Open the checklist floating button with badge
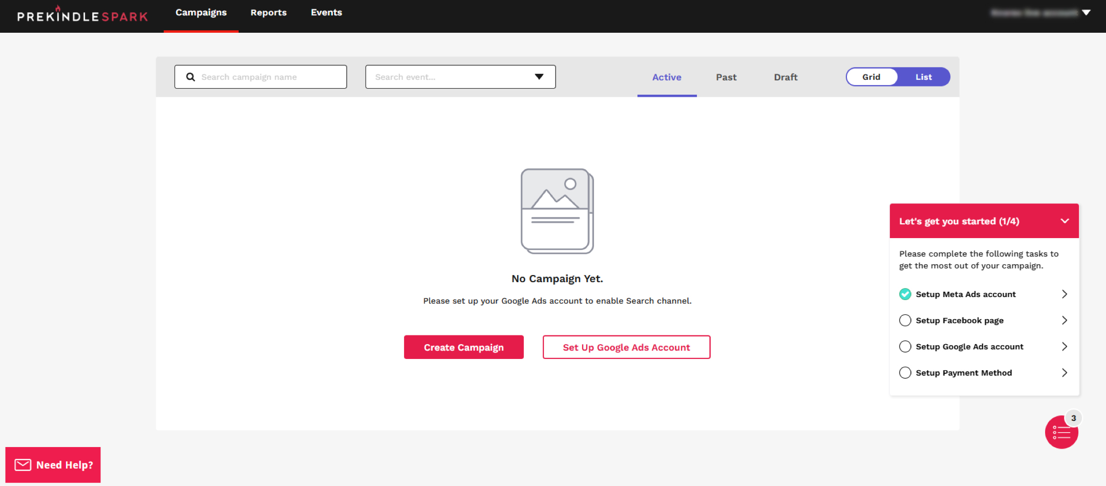 click(x=1061, y=432)
